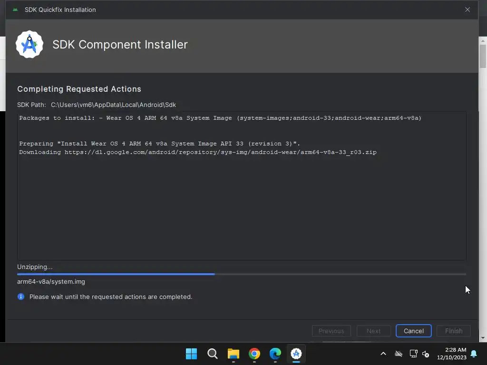Click the 'Completing Requested Actions' heading
Viewport: 487px width, 365px height.
click(x=79, y=89)
